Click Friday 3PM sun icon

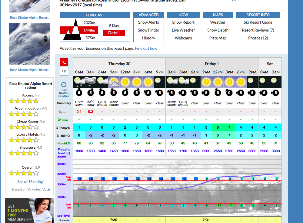(x=229, y=82)
